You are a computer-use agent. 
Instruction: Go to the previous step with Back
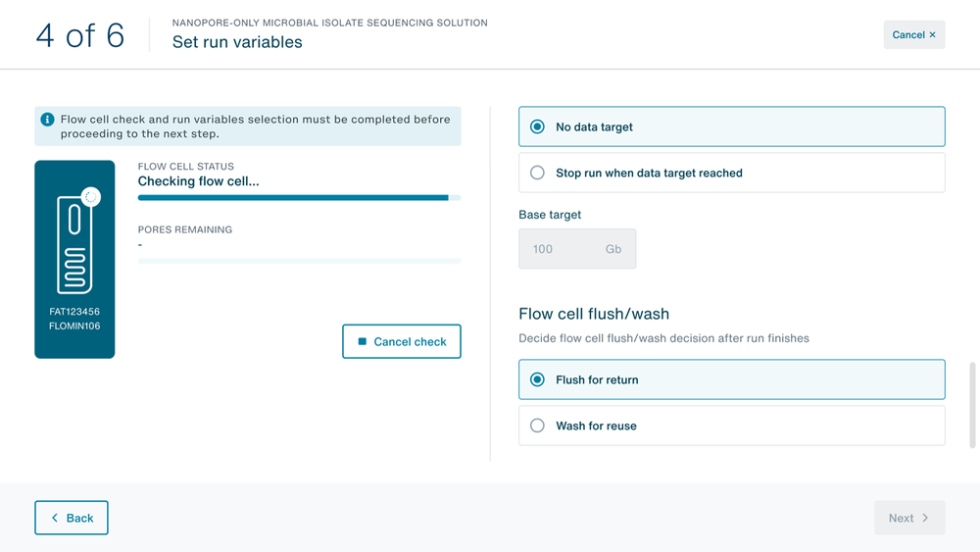pos(72,518)
